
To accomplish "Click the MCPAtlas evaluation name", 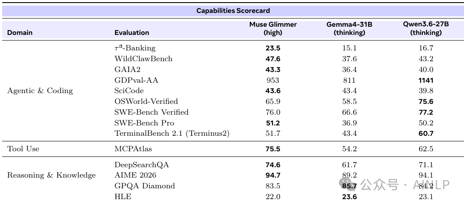I will pyautogui.click(x=133, y=149).
